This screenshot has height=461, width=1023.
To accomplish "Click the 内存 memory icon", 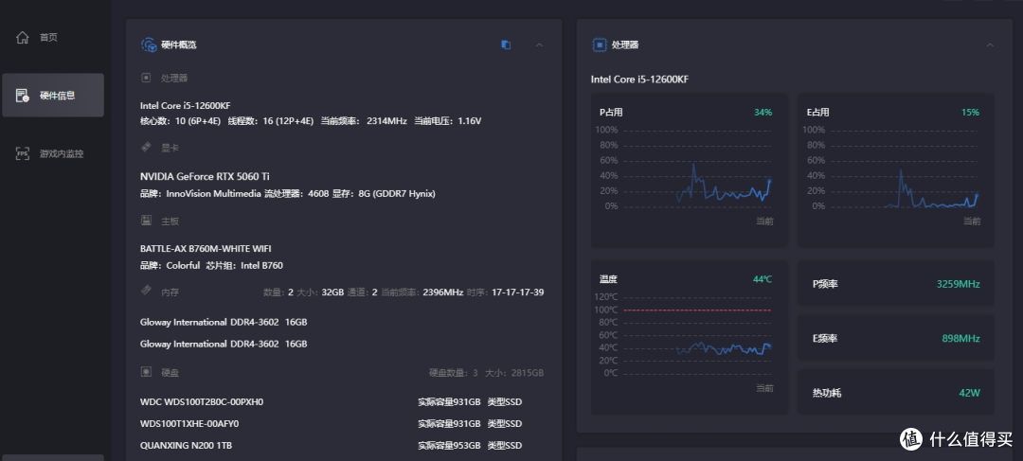I will [x=147, y=291].
